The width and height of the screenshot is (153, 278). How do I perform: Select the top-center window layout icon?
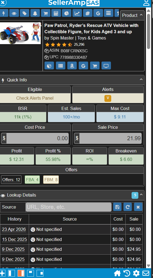pos(30,273)
